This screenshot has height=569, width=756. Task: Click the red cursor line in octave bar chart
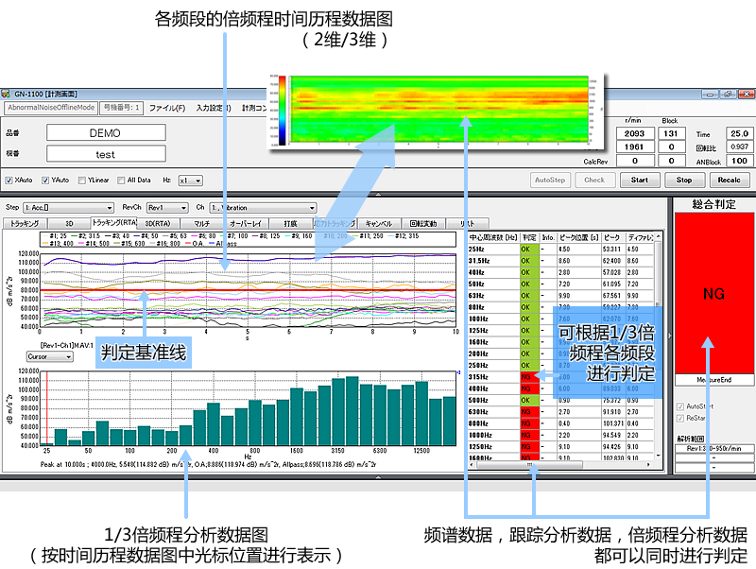[46, 408]
